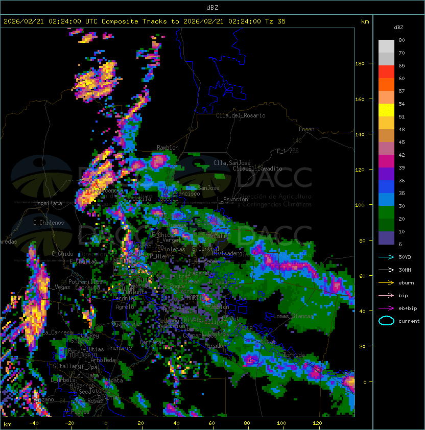Click the Divisadero map label
The width and height of the screenshot is (425, 430).
(x=227, y=253)
